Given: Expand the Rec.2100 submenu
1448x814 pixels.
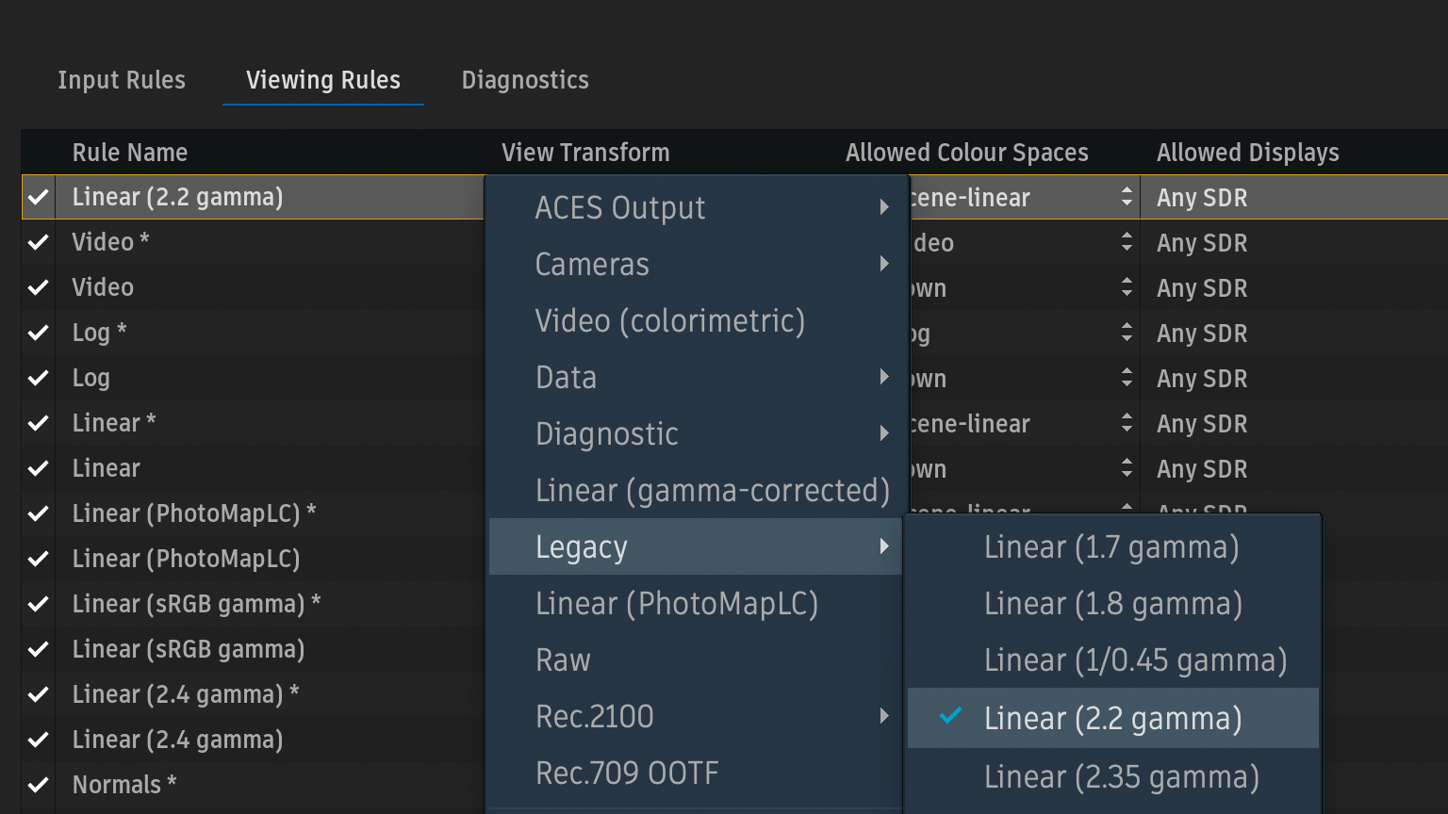Looking at the screenshot, I should [x=883, y=716].
